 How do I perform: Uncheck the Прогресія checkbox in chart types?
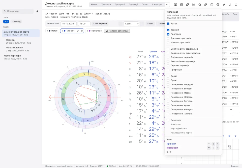[168, 34]
